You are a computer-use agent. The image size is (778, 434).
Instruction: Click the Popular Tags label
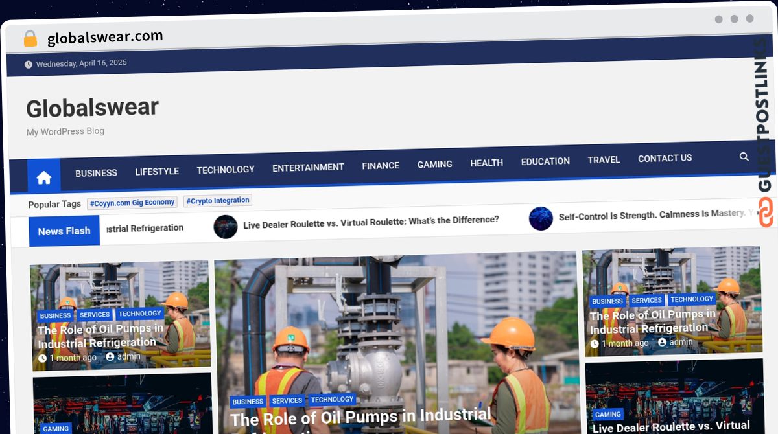pyautogui.click(x=54, y=204)
